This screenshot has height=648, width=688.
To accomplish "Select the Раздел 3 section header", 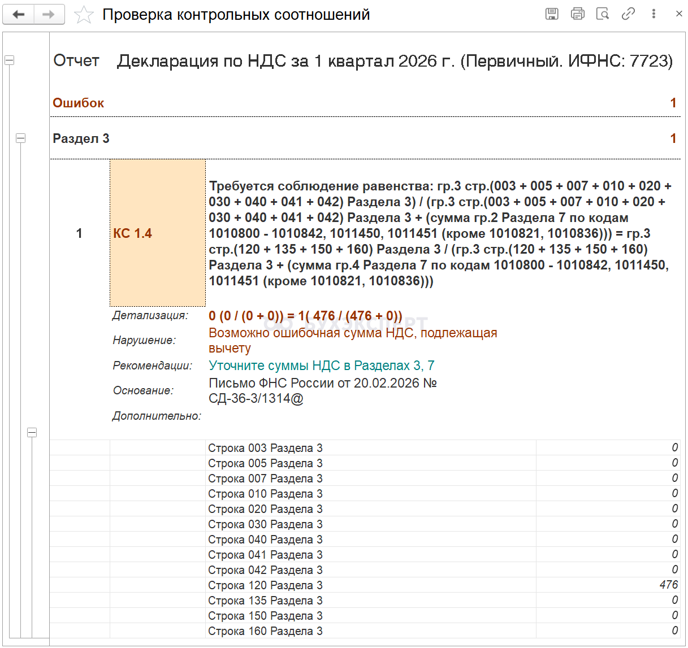I will tap(81, 138).
